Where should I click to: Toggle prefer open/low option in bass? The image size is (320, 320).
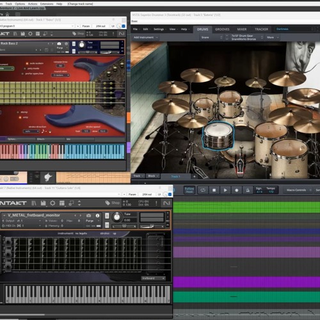pyautogui.click(x=22, y=74)
